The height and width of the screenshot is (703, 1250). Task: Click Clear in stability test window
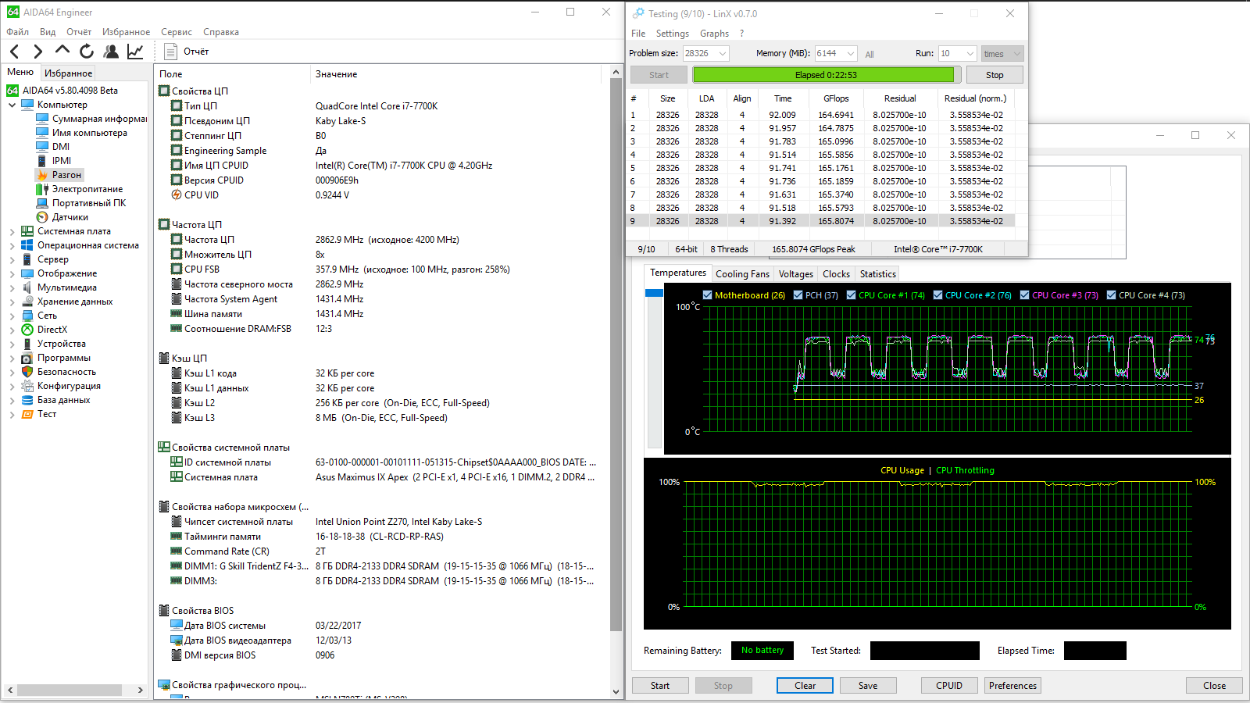(x=805, y=686)
